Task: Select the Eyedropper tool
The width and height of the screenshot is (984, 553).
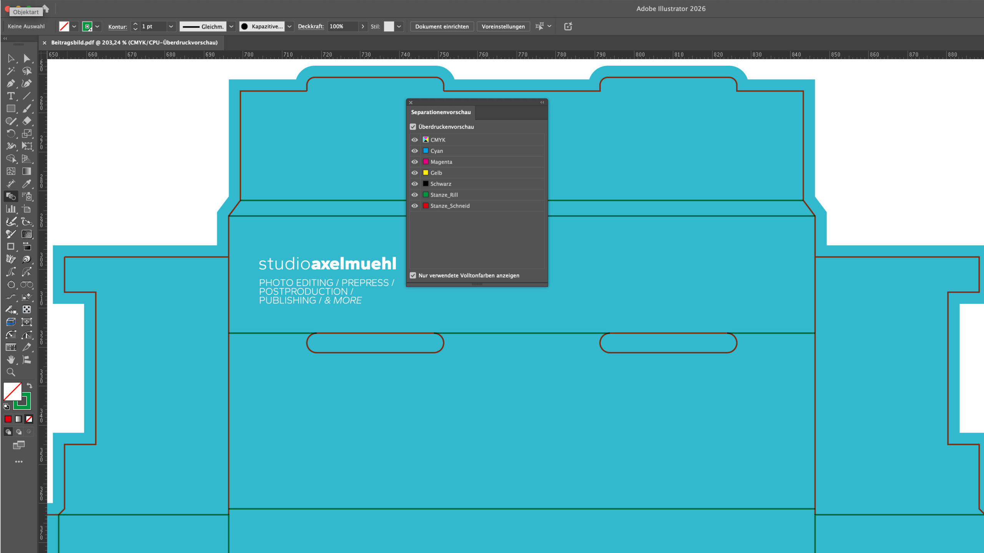Action: [x=26, y=184]
